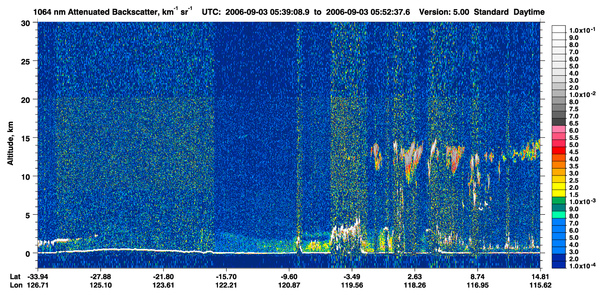Viewport: 600px width, 308px height.
Task: Click latitude value '14.81'
Action: click(x=540, y=277)
